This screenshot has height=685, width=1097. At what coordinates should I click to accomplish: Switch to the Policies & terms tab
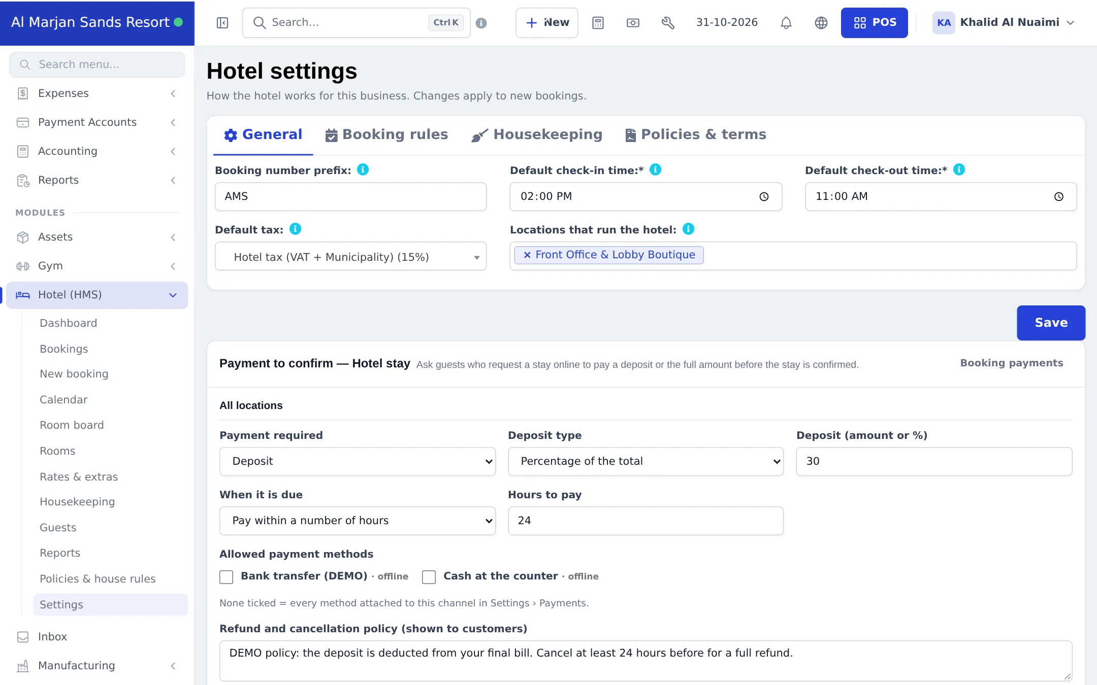coord(695,134)
